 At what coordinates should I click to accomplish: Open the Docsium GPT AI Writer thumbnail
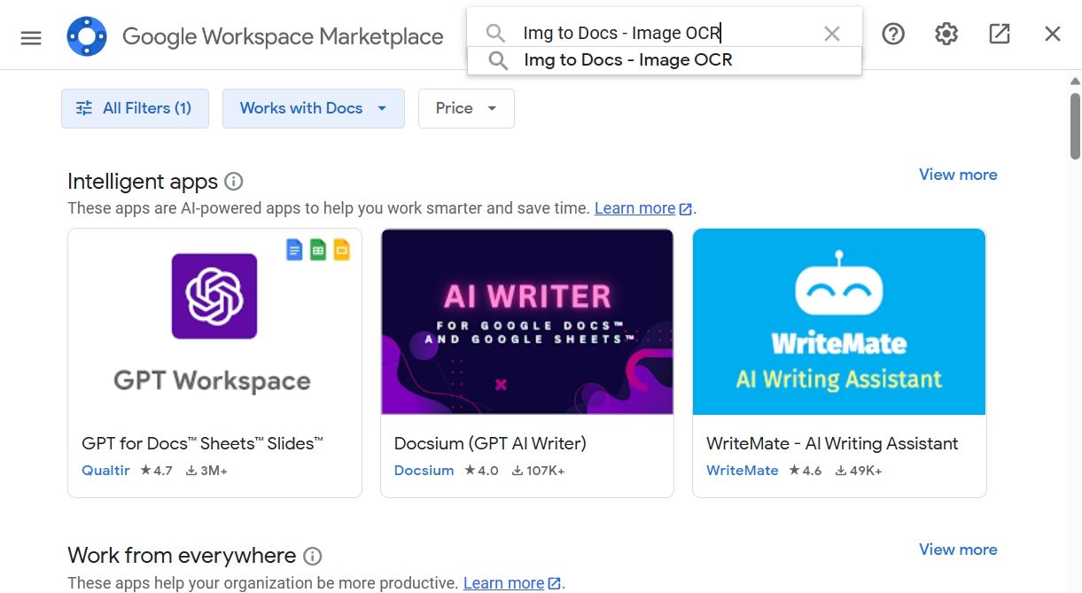tap(526, 322)
